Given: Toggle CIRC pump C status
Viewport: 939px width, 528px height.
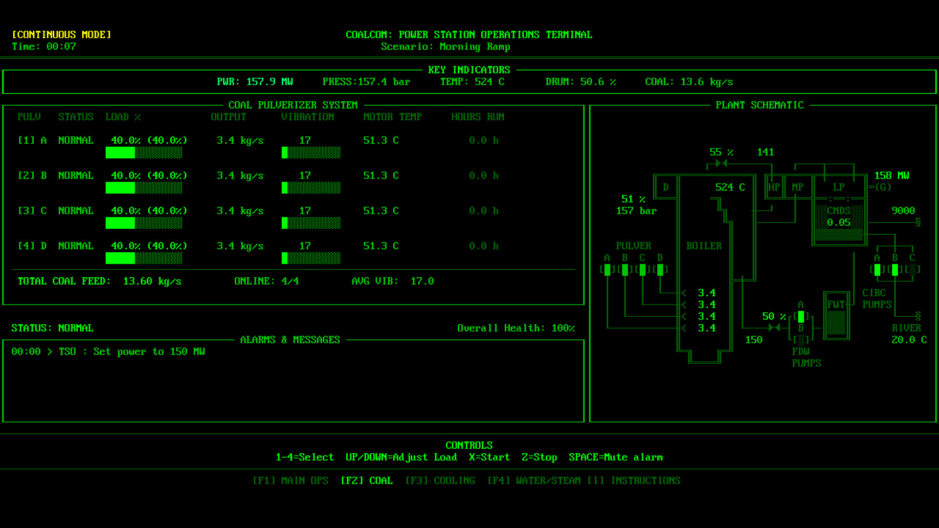Looking at the screenshot, I should click(x=913, y=269).
